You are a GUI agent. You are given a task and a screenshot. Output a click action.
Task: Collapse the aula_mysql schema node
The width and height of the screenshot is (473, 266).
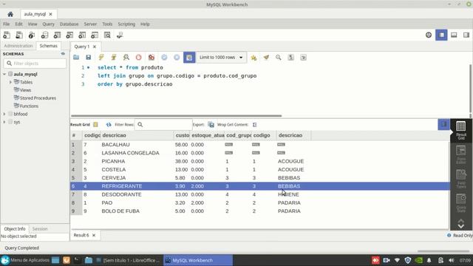tap(4, 74)
